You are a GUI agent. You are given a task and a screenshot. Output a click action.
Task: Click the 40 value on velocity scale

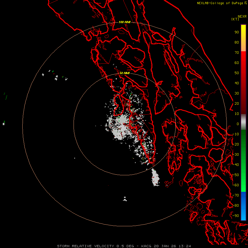point(237,83)
